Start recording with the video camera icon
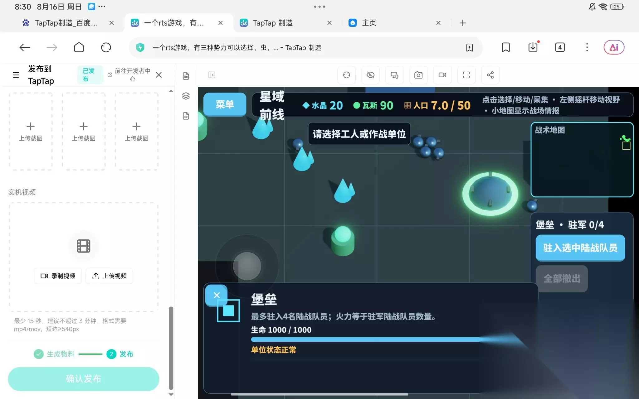The image size is (639, 399). 442,75
